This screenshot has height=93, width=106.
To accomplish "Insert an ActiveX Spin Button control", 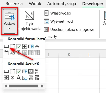I will click(x=6, y=78).
